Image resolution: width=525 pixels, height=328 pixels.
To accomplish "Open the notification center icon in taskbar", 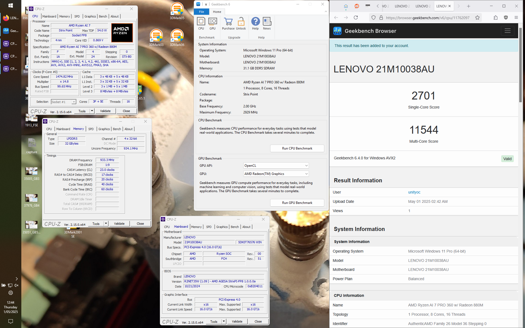I will tap(11, 321).
